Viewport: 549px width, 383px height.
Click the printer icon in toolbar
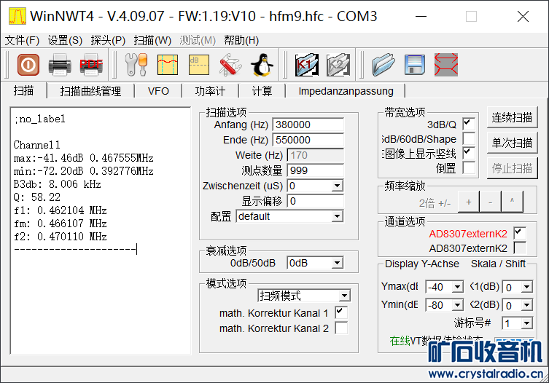(60, 64)
